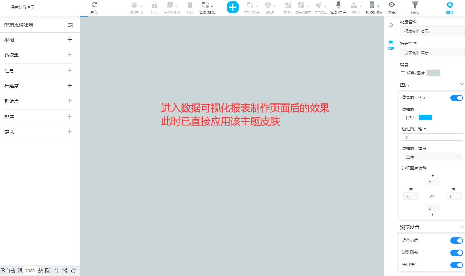Image resolution: width=465 pixels, height=276 pixels.
Task: Click the blue plus button to add chart
Action: pos(233,7)
